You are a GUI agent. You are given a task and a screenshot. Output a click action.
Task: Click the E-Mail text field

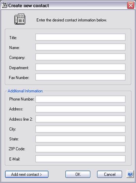pyautogui.click(x=80, y=159)
